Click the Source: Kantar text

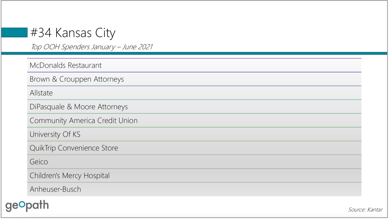(x=365, y=210)
